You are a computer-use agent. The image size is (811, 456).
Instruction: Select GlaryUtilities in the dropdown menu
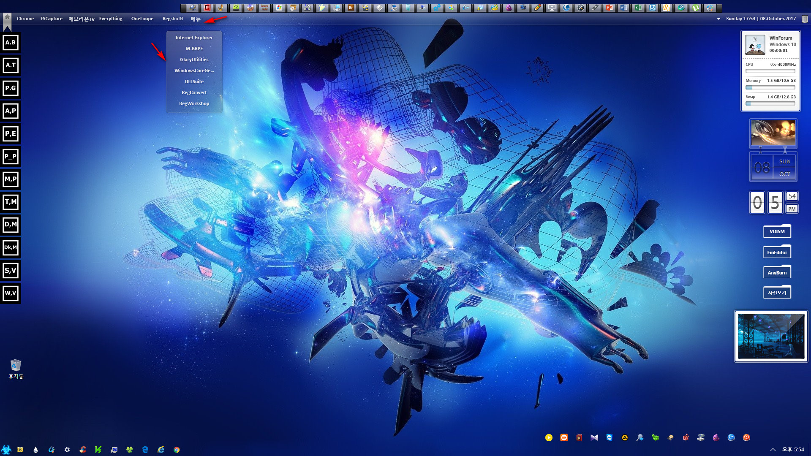(x=194, y=60)
